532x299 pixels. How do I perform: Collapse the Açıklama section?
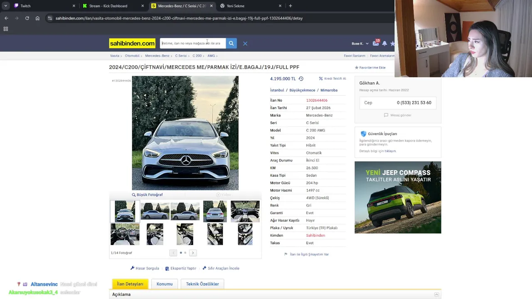pyautogui.click(x=436, y=294)
